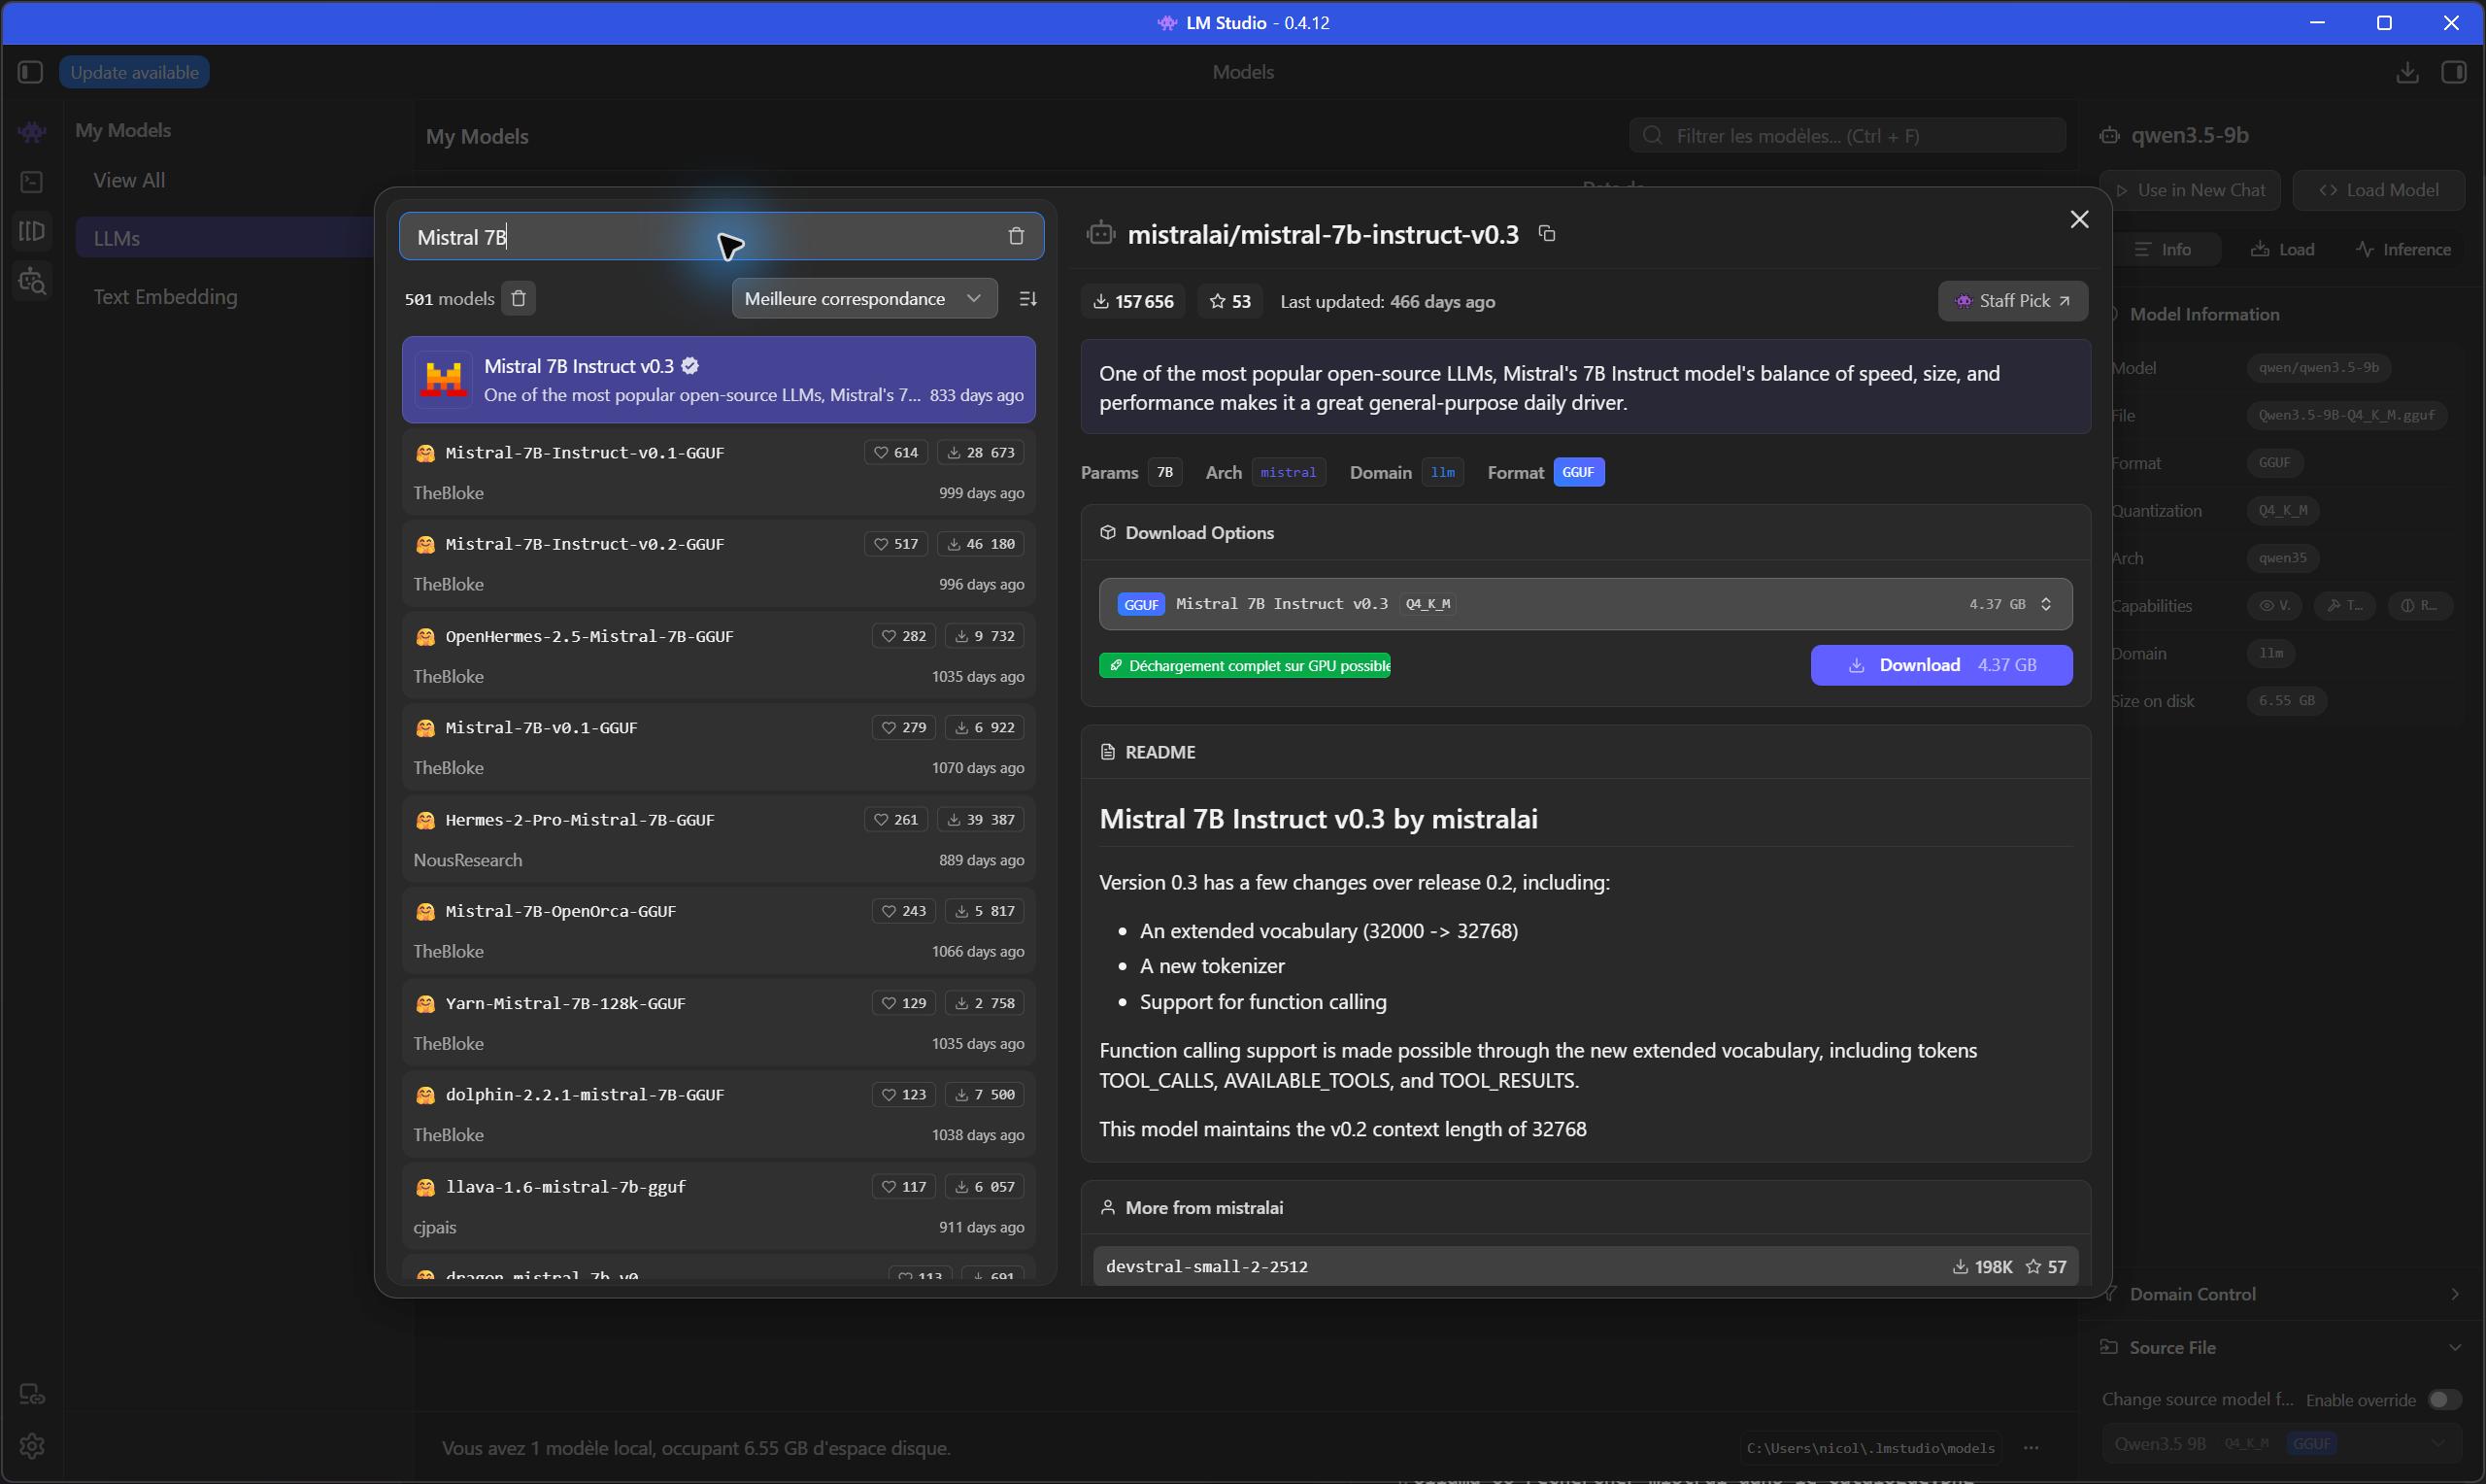Select llava-1.6-mistral-7b-gguf in results
2486x1484 pixels.
pos(719,1206)
